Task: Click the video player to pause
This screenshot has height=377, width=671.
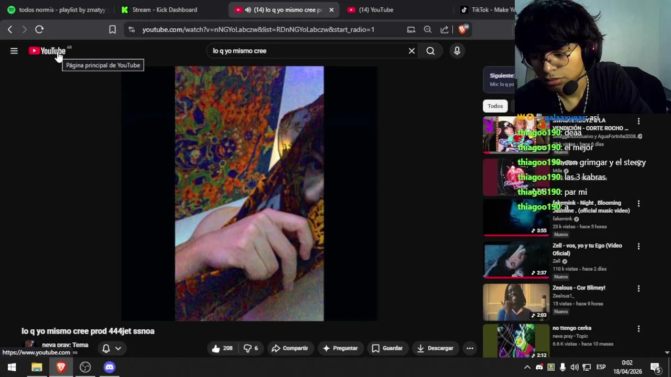Action: pyautogui.click(x=249, y=193)
